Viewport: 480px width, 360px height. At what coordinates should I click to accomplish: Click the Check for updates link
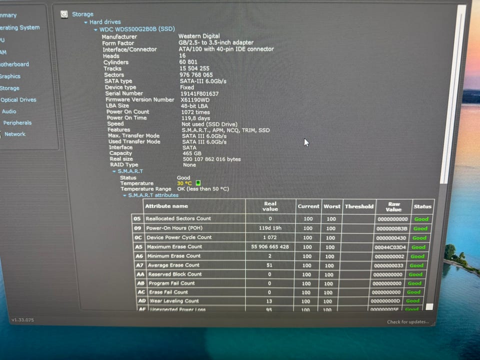pos(408,321)
